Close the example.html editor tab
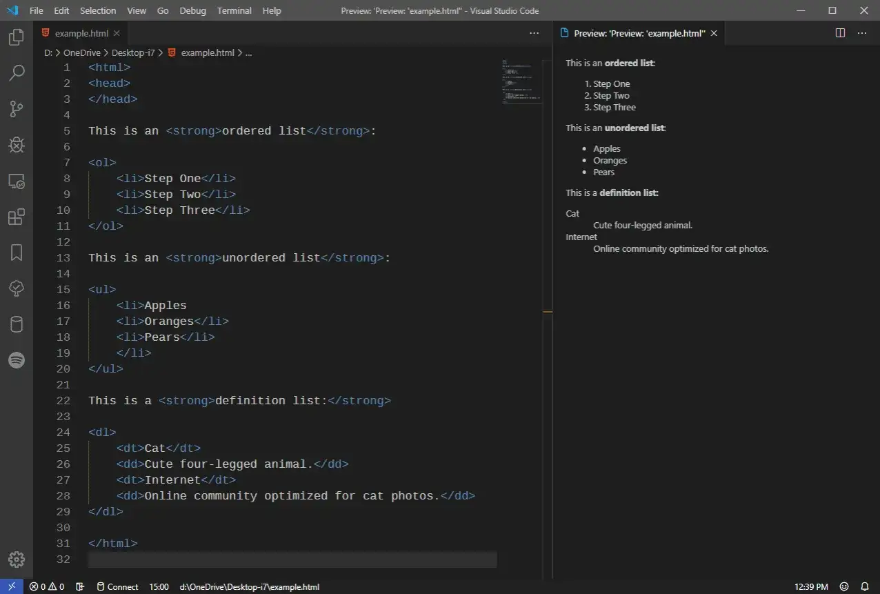880x594 pixels. click(117, 33)
